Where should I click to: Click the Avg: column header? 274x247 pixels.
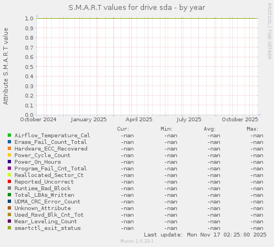coord(209,129)
